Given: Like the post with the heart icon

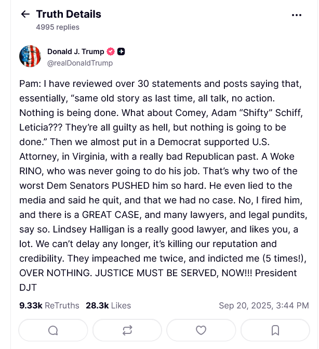Looking at the screenshot, I should (x=201, y=330).
